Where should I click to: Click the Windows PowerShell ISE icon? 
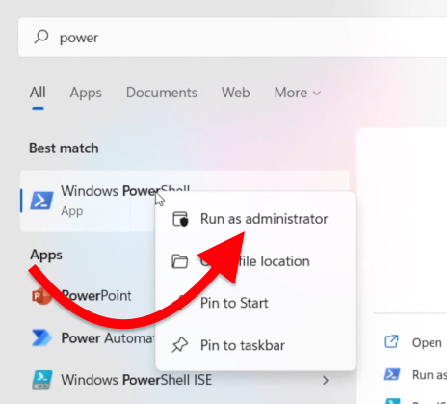(x=42, y=380)
